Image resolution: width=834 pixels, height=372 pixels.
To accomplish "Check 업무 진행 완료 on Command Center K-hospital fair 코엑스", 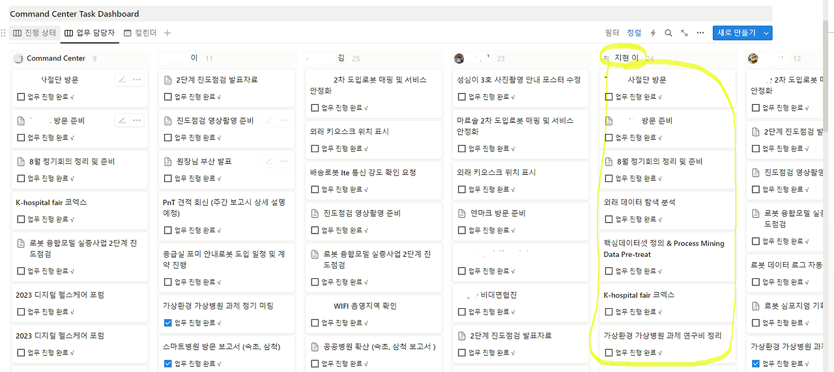I will pyautogui.click(x=21, y=219).
